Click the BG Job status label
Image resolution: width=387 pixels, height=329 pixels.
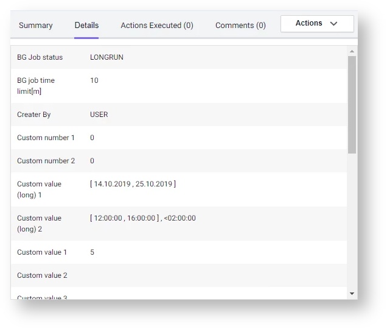point(40,57)
